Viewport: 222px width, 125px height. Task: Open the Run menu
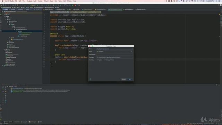click(56, 1)
